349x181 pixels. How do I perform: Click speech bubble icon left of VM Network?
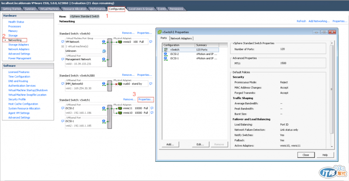click(x=63, y=41)
